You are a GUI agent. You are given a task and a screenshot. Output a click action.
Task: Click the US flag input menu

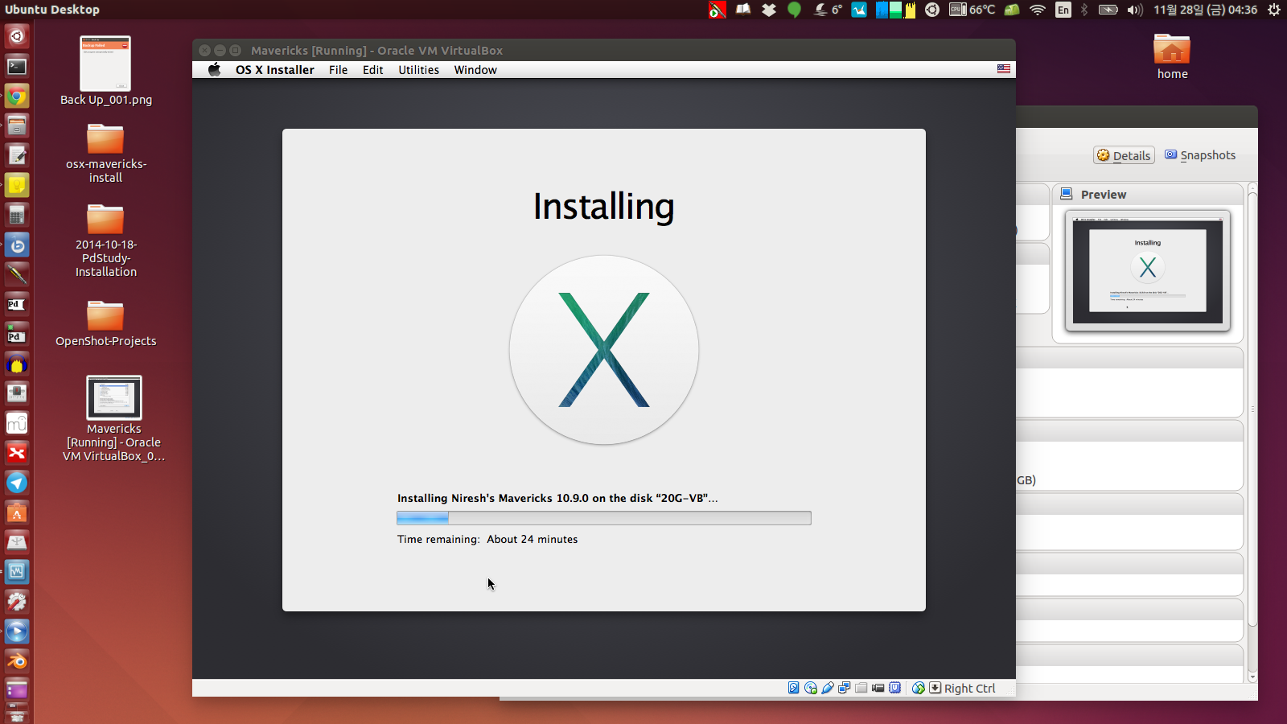click(x=1004, y=69)
